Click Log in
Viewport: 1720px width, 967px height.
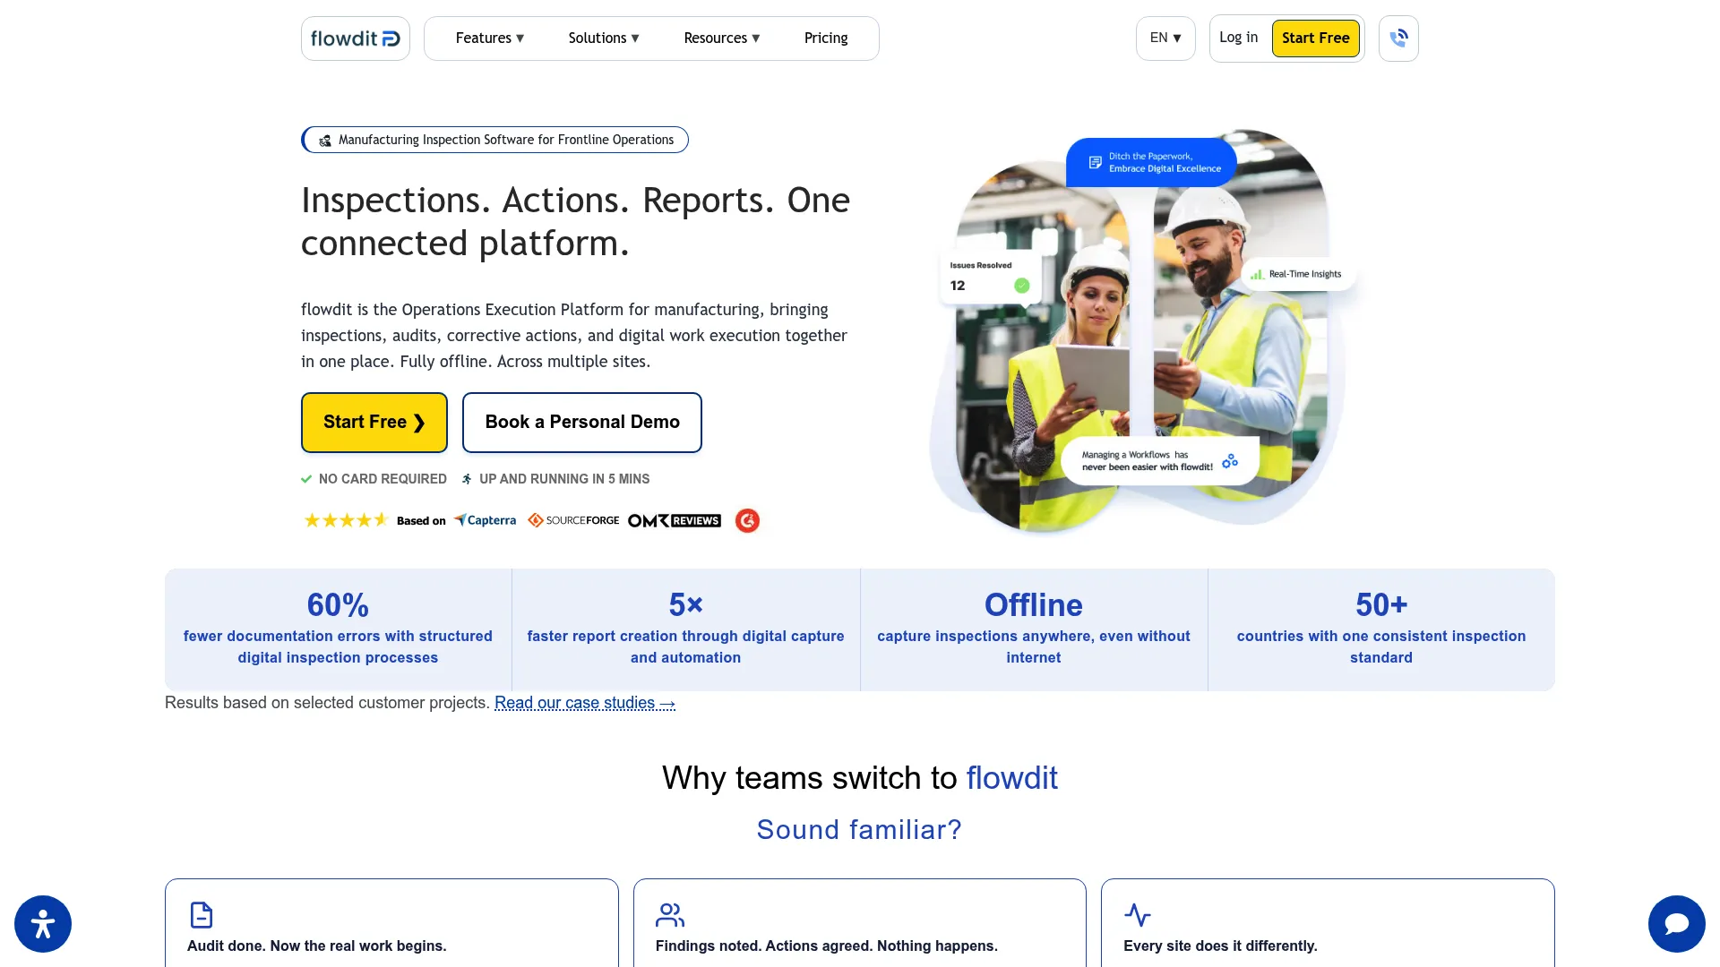[x=1238, y=38]
